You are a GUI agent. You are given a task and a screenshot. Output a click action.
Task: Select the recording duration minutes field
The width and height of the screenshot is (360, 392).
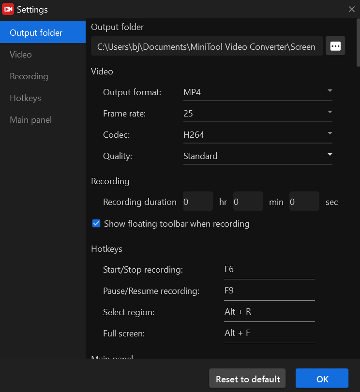[248, 201]
